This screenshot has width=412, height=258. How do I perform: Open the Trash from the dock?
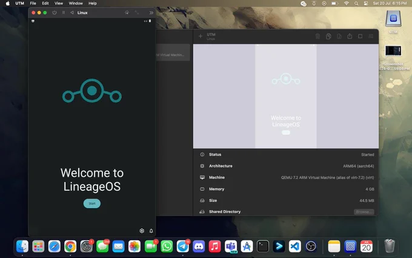(390, 246)
